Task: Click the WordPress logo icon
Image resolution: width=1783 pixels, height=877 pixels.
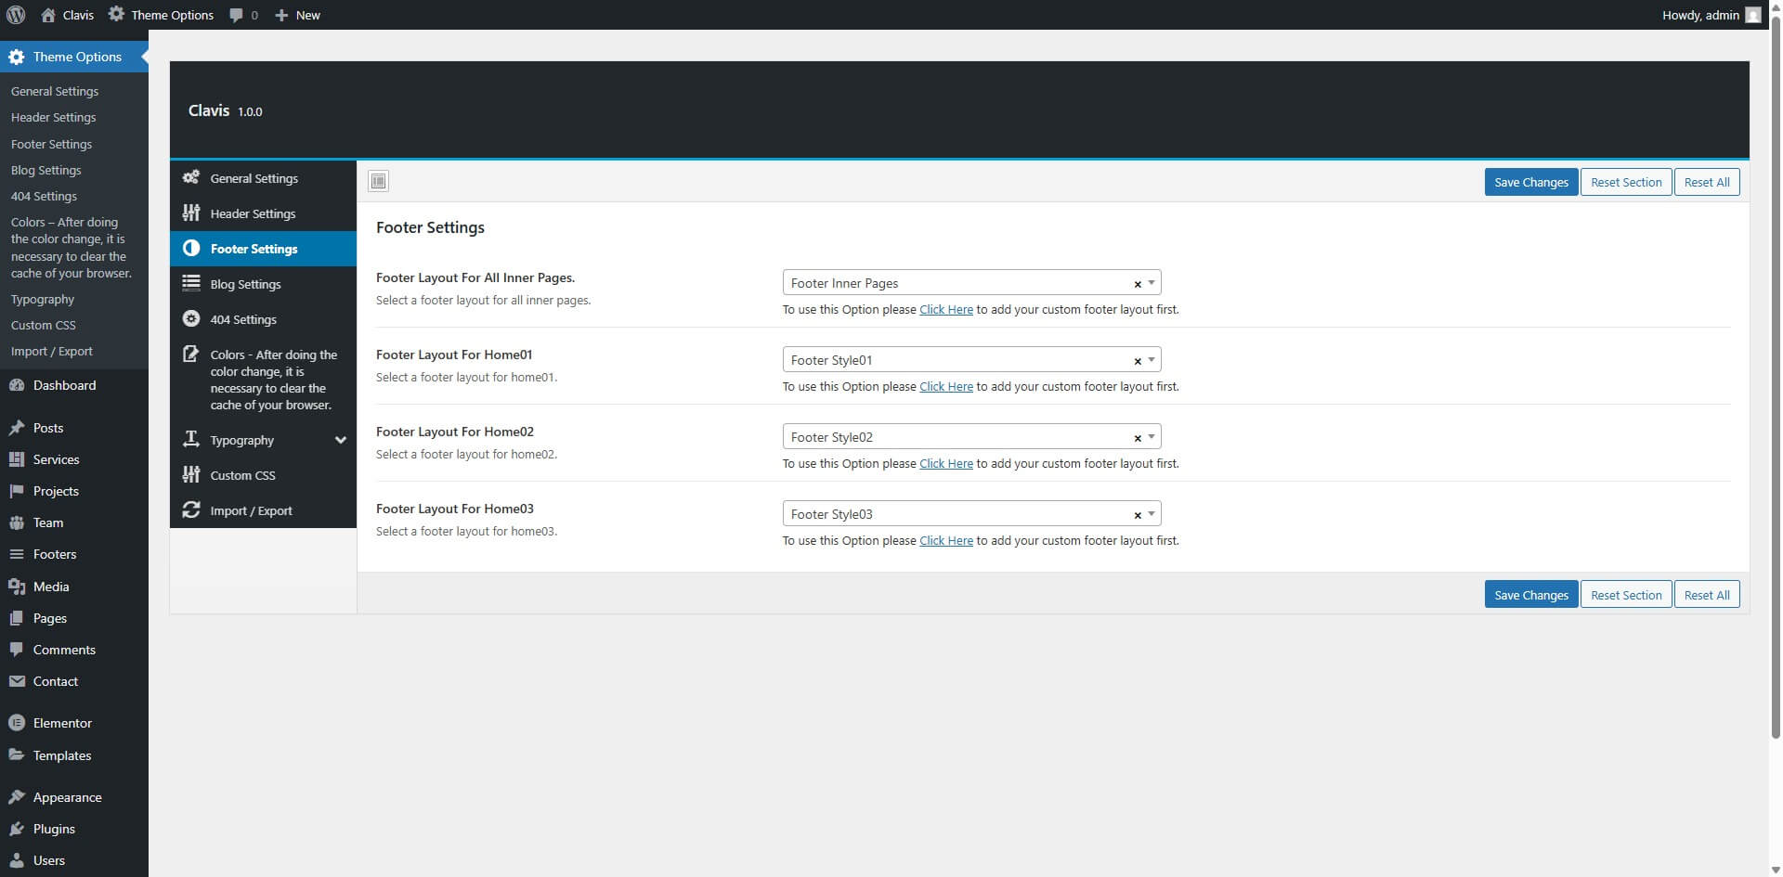Action: 15,15
